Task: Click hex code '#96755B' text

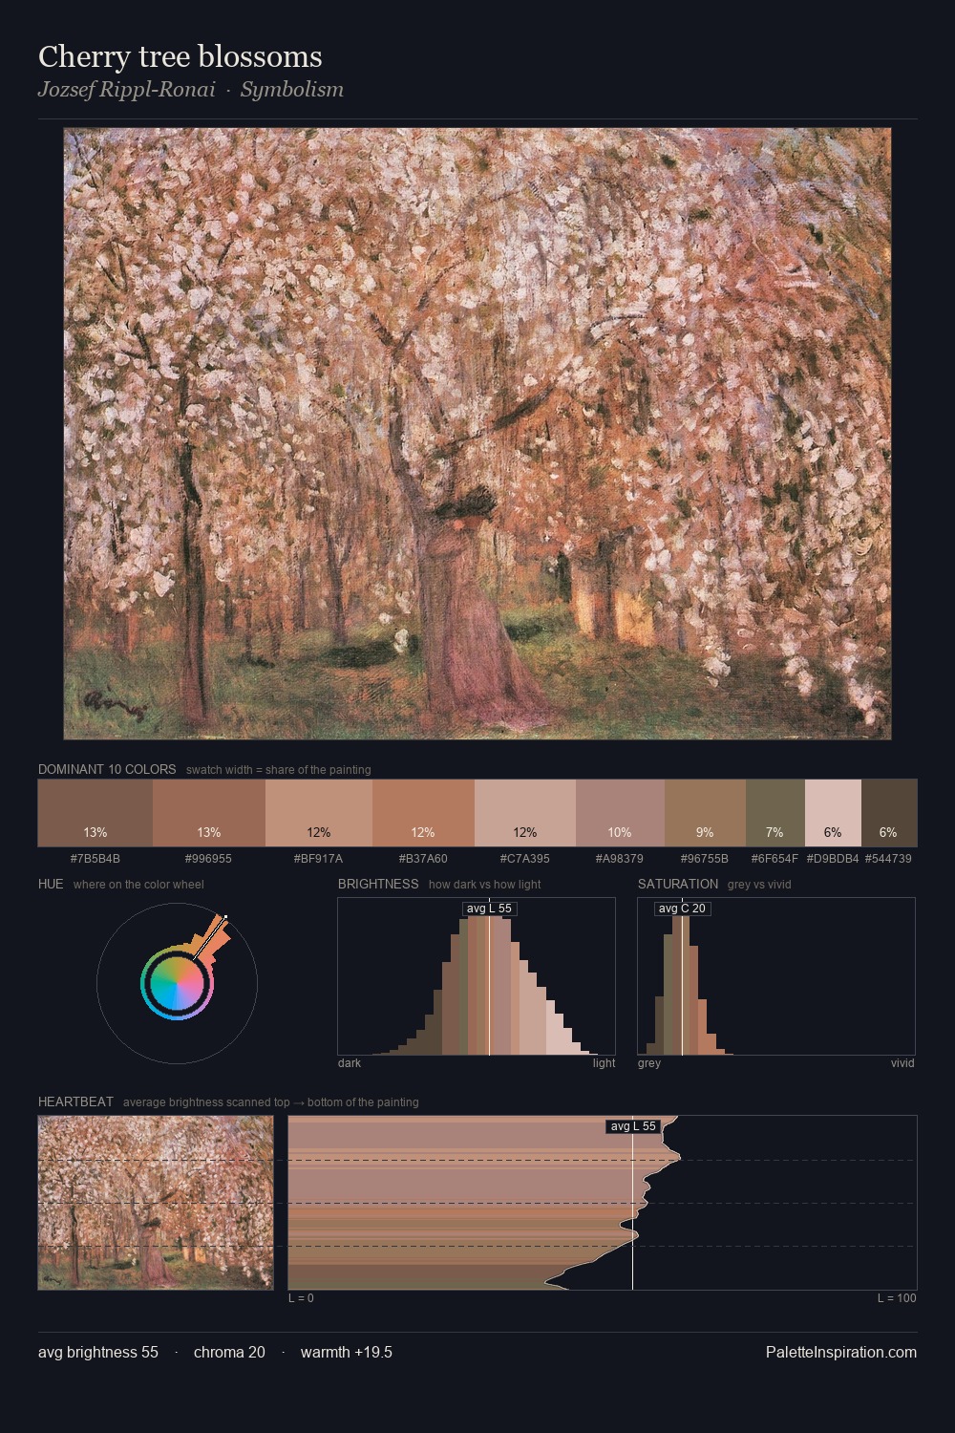Action: point(705,859)
